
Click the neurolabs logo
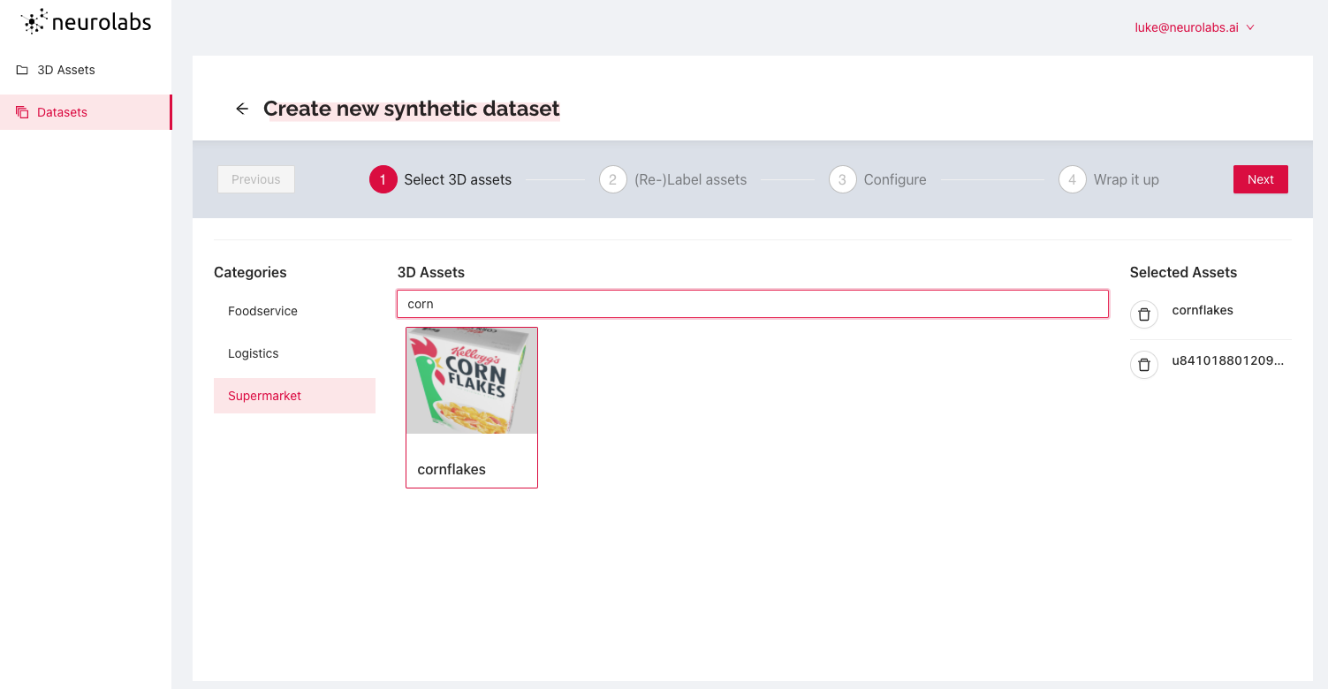(86, 22)
